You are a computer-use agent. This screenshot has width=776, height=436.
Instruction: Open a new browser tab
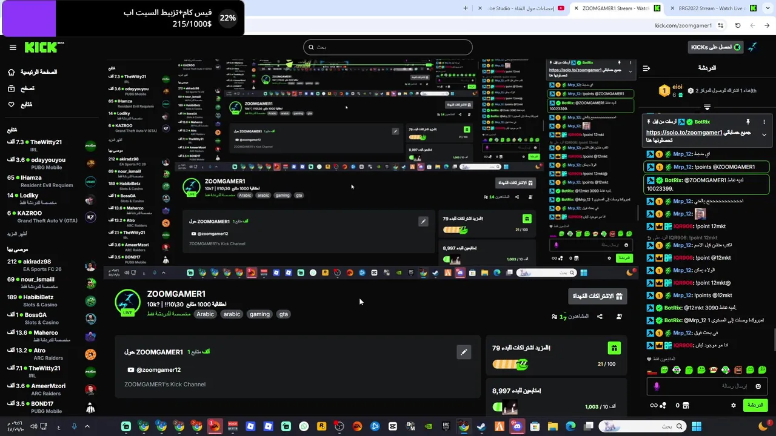click(x=466, y=8)
